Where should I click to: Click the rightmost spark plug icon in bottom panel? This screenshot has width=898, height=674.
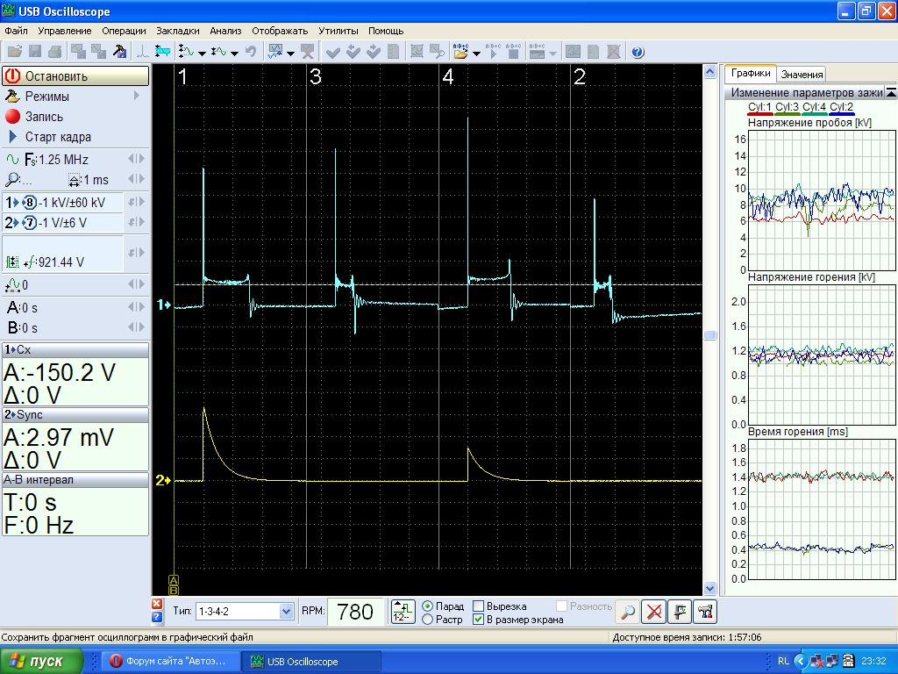click(704, 612)
